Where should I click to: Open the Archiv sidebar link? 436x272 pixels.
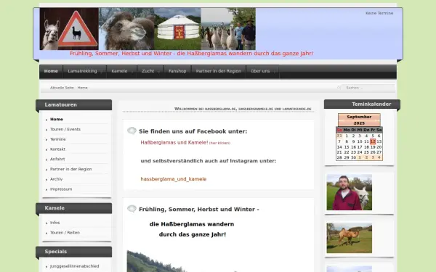click(56, 179)
